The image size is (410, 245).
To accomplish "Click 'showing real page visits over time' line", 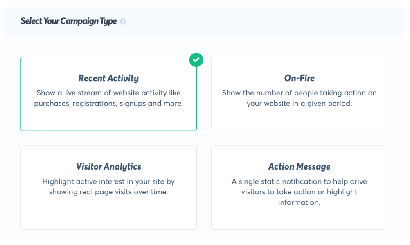I will point(108,192).
